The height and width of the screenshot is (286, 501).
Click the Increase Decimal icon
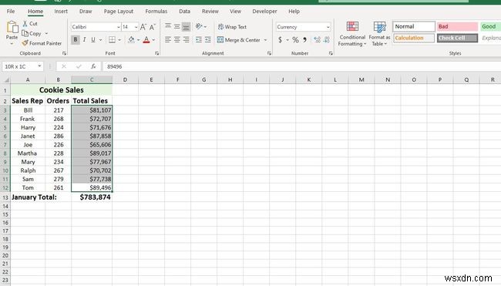click(x=318, y=39)
